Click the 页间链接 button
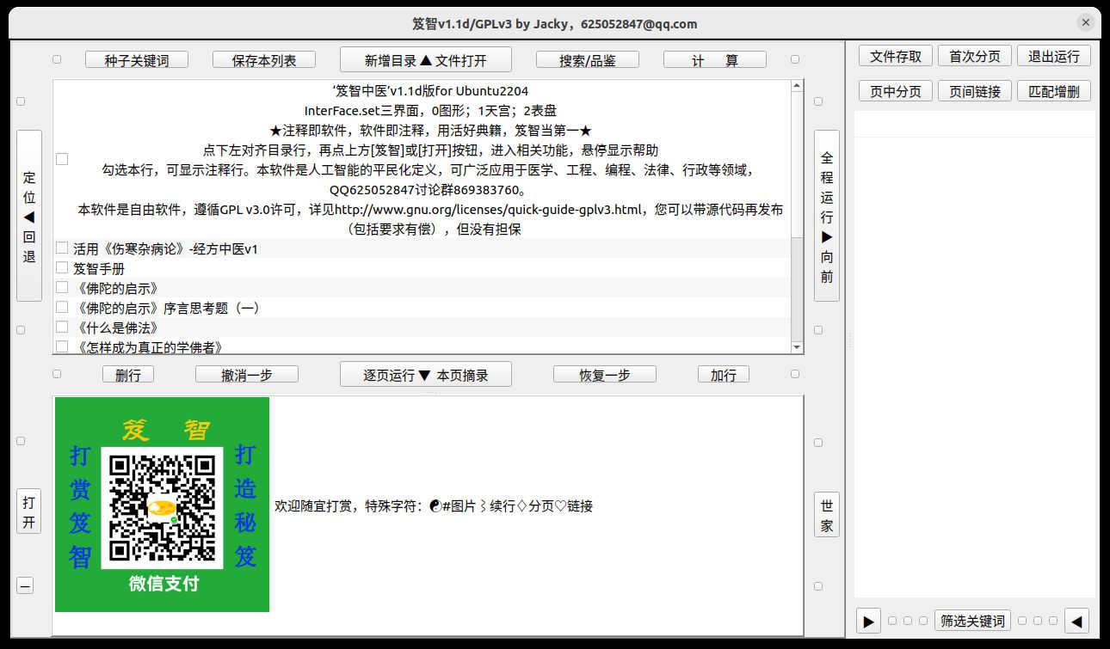The width and height of the screenshot is (1110, 649). [975, 91]
